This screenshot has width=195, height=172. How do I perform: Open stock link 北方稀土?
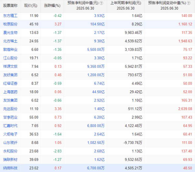[x=10, y=41]
